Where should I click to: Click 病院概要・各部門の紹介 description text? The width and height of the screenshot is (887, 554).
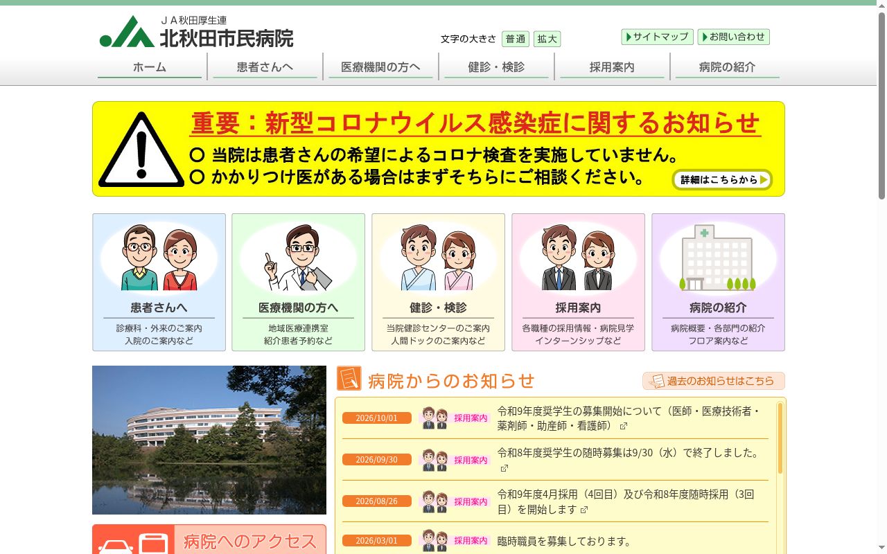(718, 328)
